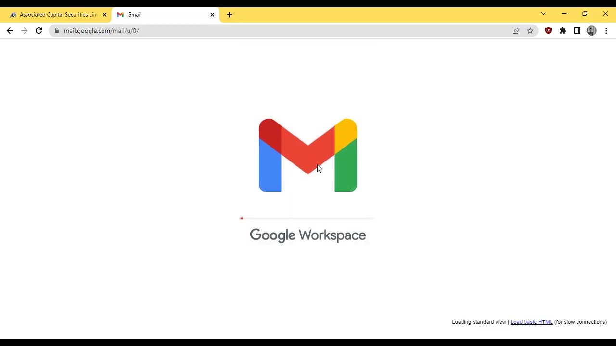Open the Chrome profile avatar
The image size is (616, 346).
coord(591,31)
